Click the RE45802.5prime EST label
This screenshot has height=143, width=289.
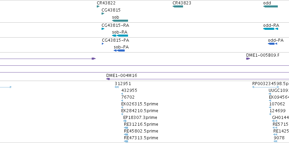click(141, 131)
